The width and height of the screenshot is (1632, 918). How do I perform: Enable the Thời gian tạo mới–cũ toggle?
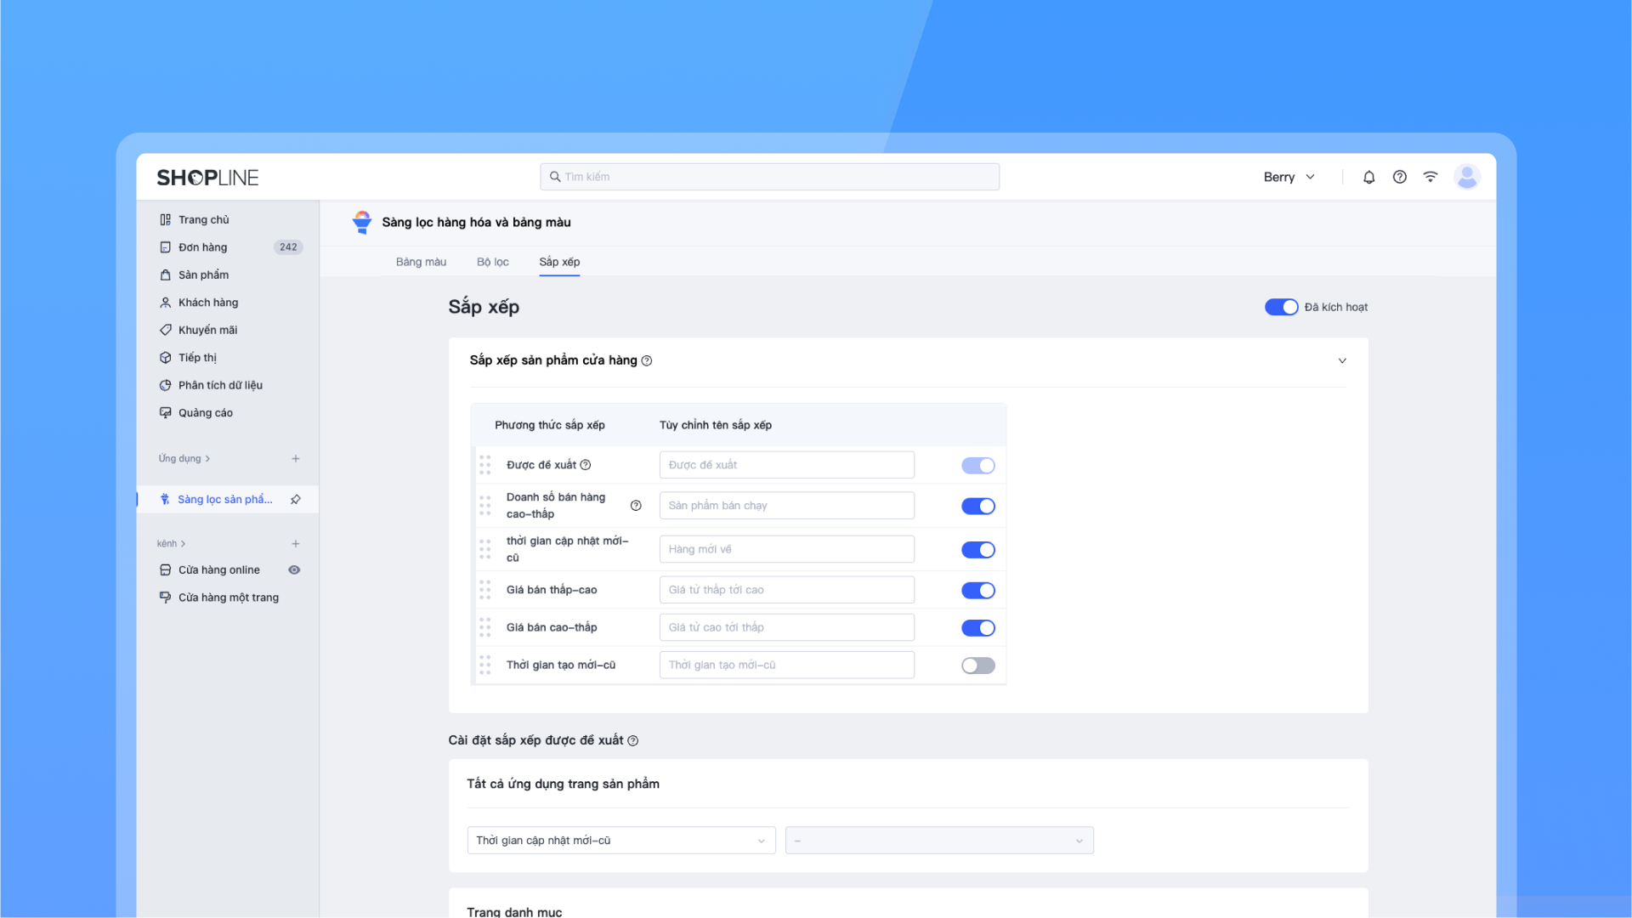pyautogui.click(x=977, y=666)
